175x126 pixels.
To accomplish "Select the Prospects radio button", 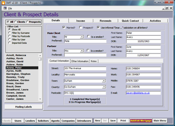I will [x=27, y=22].
